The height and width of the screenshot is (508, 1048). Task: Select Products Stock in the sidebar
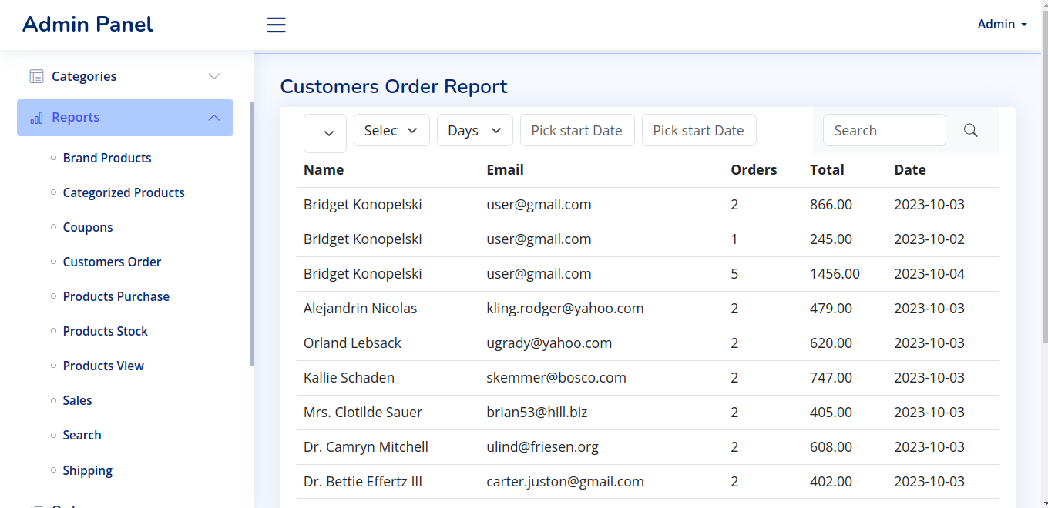coord(105,331)
